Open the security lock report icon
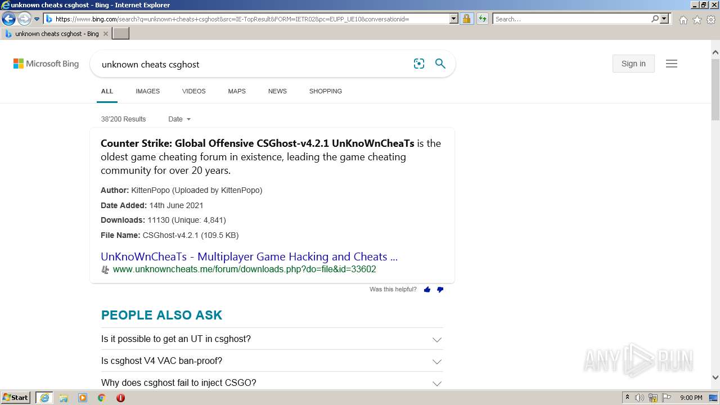The height and width of the screenshot is (405, 720). coord(466,19)
